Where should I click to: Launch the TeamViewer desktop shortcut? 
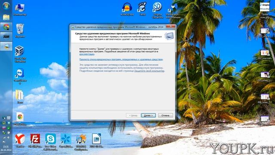click(20, 76)
